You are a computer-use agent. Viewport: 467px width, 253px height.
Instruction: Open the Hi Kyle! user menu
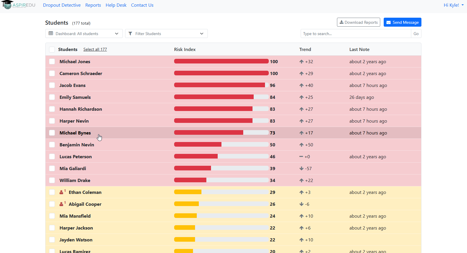click(x=454, y=5)
